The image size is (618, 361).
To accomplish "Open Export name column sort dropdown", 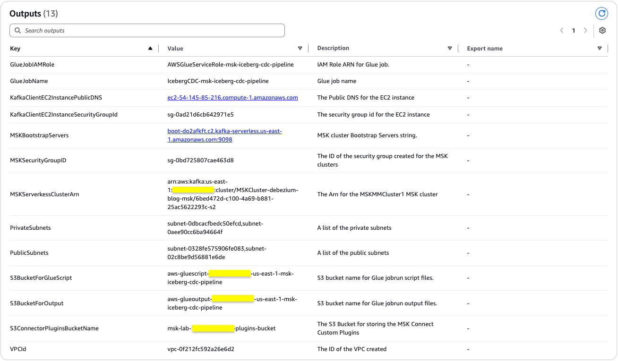I will (x=600, y=48).
